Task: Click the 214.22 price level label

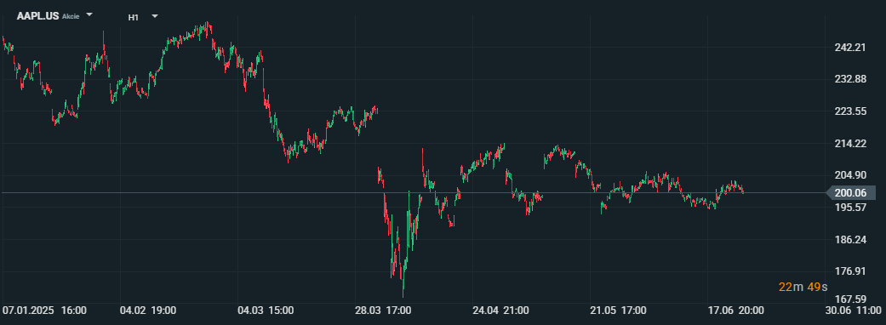Action: (x=850, y=144)
